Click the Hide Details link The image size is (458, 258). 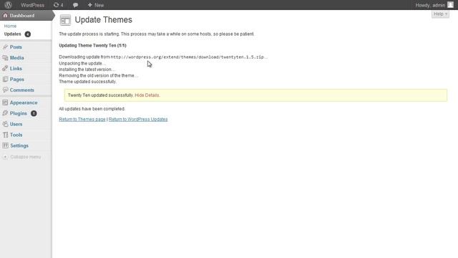pos(147,95)
